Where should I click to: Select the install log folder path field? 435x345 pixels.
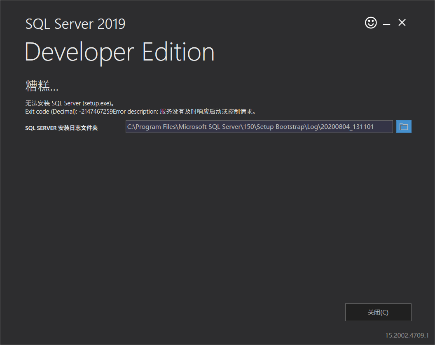259,127
